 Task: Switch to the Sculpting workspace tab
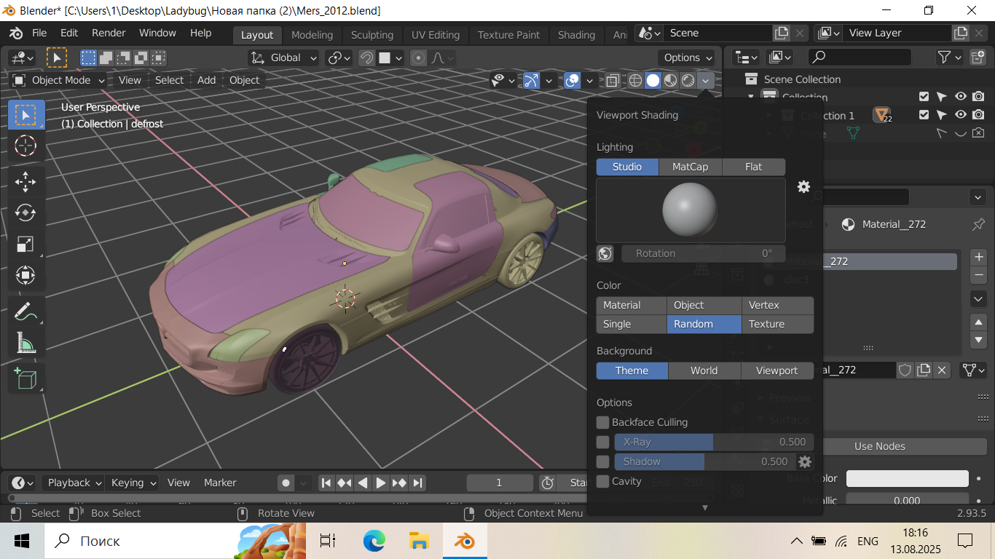click(371, 35)
